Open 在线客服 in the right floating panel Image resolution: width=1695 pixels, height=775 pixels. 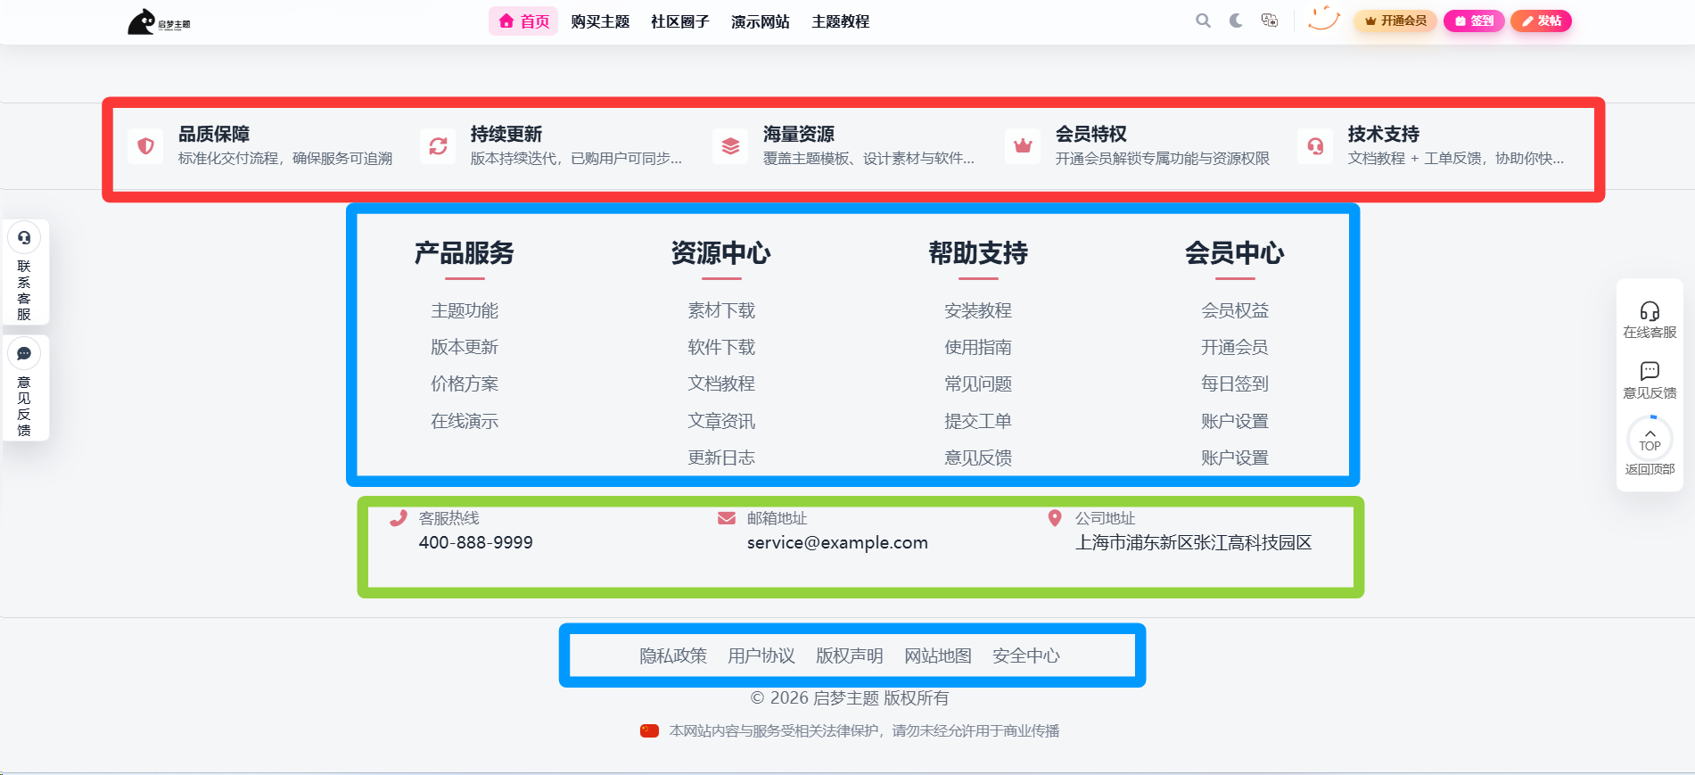click(1650, 320)
